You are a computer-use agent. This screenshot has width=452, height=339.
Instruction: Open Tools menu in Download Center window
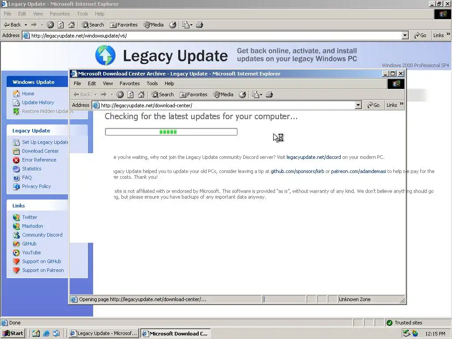click(152, 83)
